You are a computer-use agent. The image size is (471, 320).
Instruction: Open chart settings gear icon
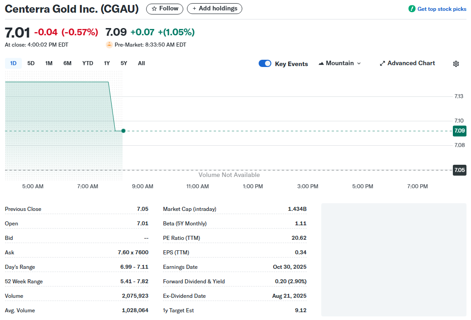tap(456, 63)
